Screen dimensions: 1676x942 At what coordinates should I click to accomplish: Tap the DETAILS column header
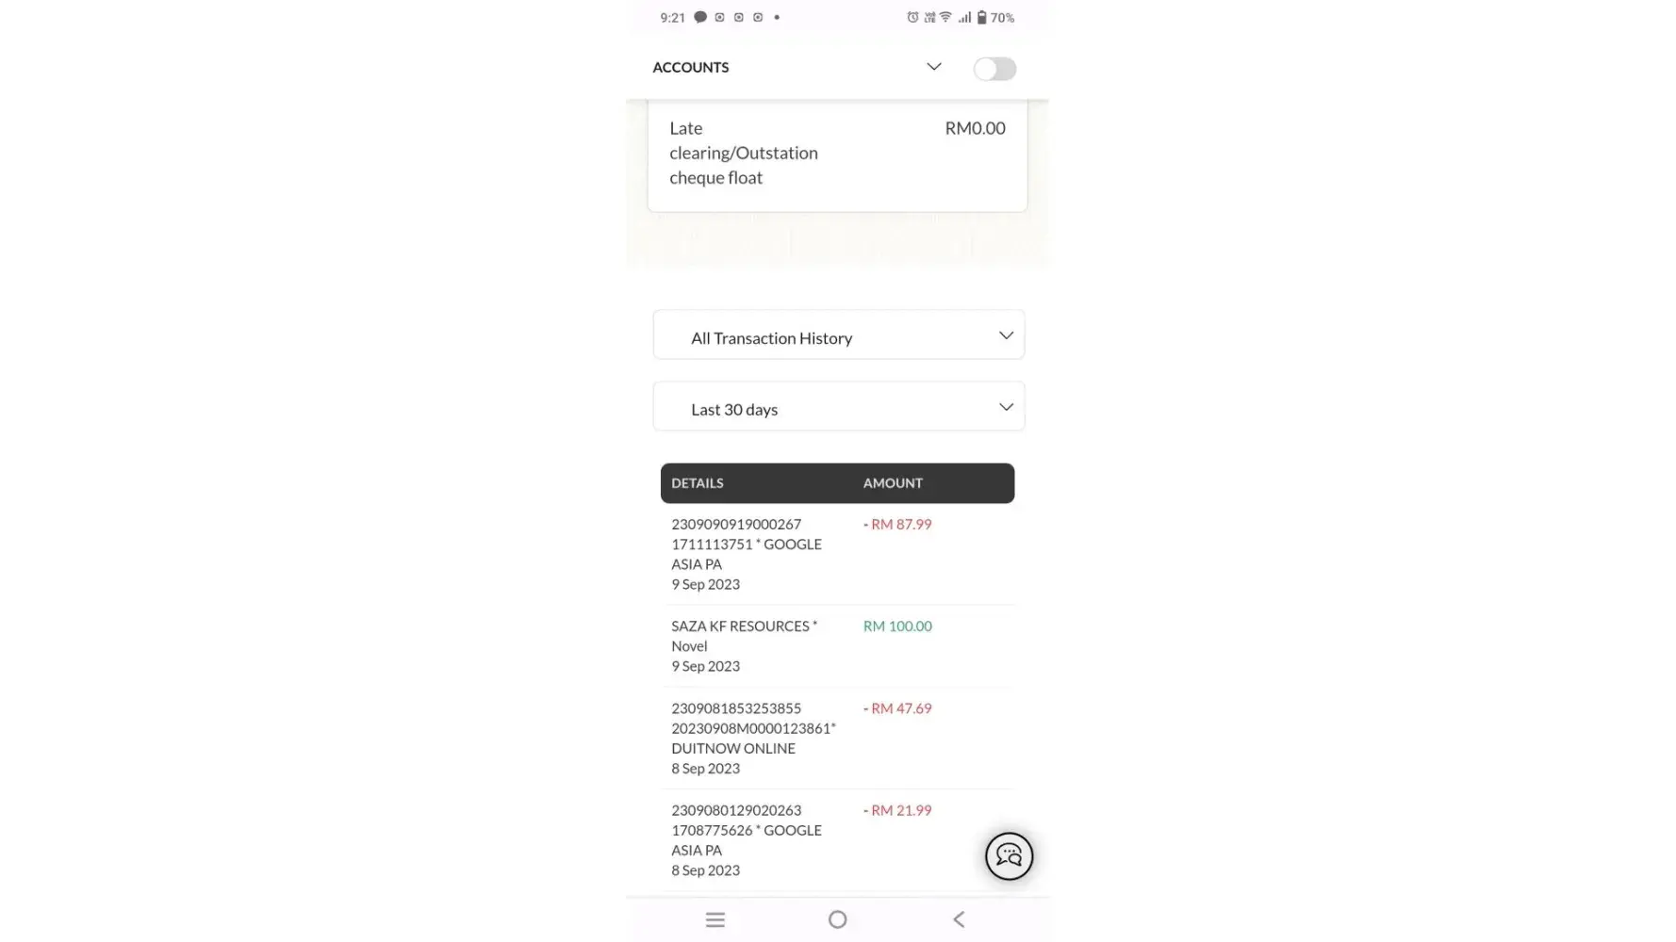pyautogui.click(x=698, y=483)
